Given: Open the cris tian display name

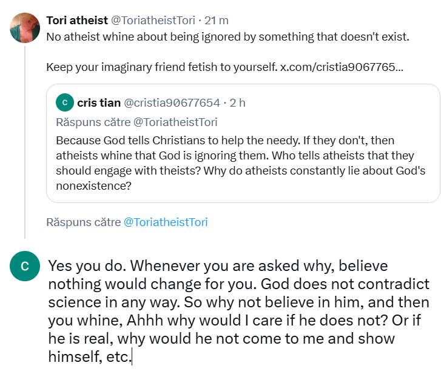Looking at the screenshot, I should (99, 102).
